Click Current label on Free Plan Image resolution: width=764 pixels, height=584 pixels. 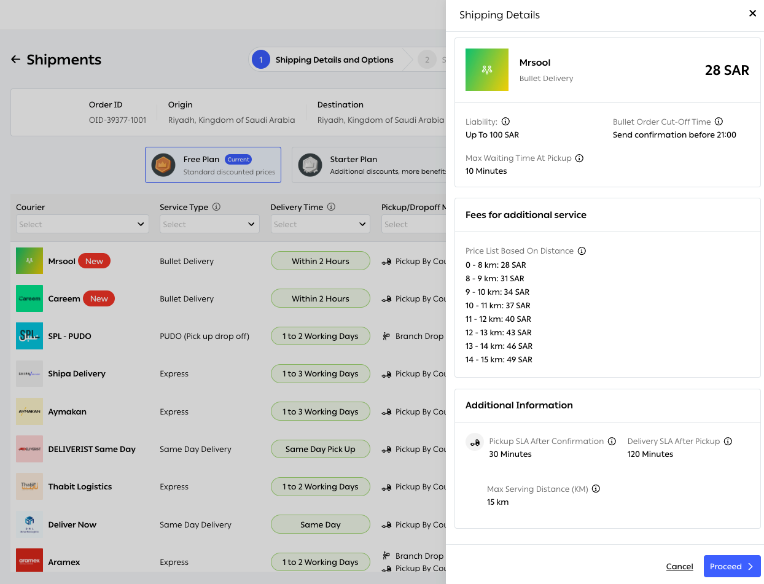pyautogui.click(x=238, y=159)
